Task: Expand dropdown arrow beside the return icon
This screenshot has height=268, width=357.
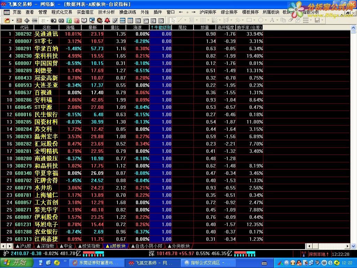Action: point(13,21)
